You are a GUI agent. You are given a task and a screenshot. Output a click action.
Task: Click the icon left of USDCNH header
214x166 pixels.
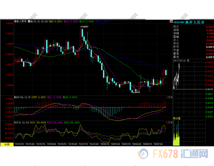tap(171, 21)
